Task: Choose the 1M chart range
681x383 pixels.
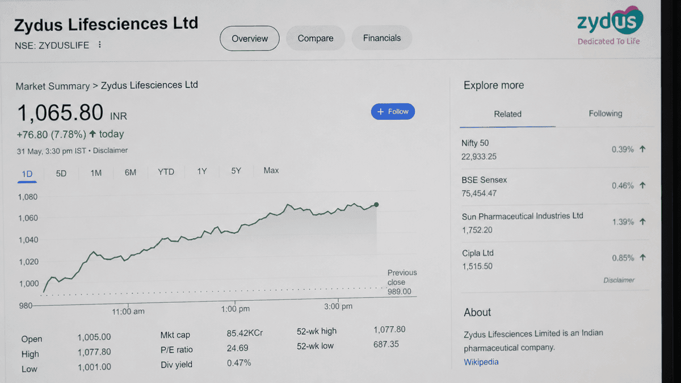Action: point(96,173)
